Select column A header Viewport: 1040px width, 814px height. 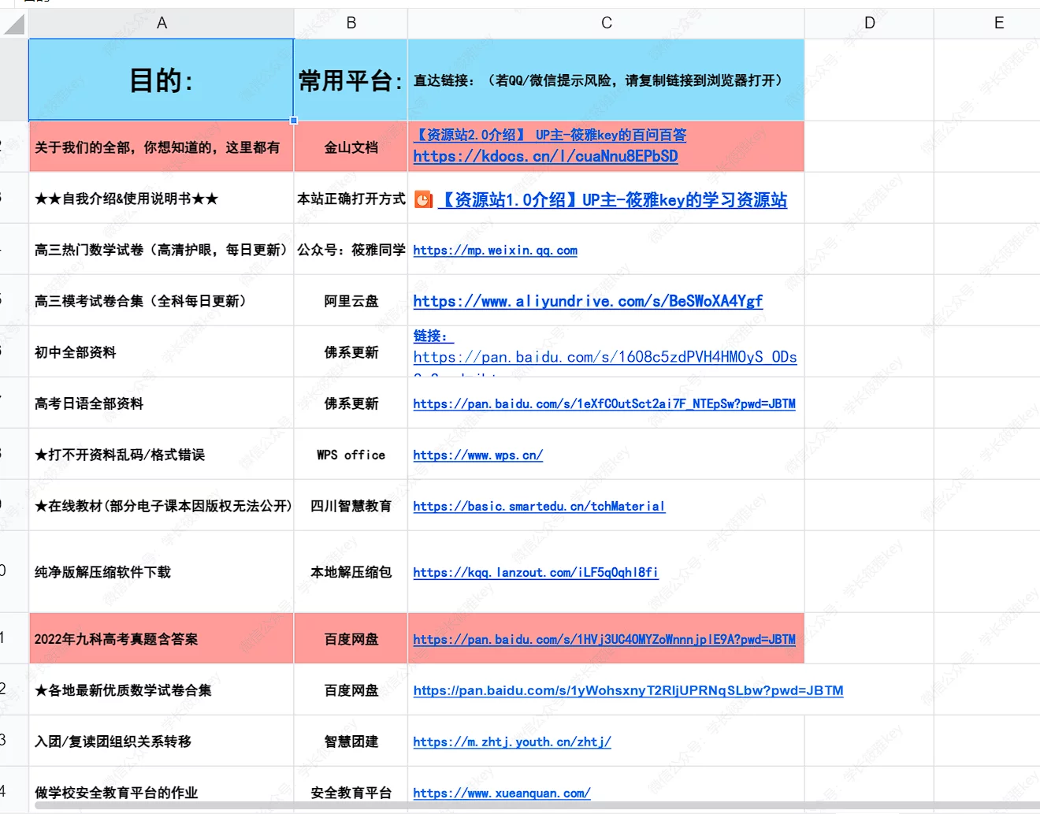pyautogui.click(x=162, y=24)
